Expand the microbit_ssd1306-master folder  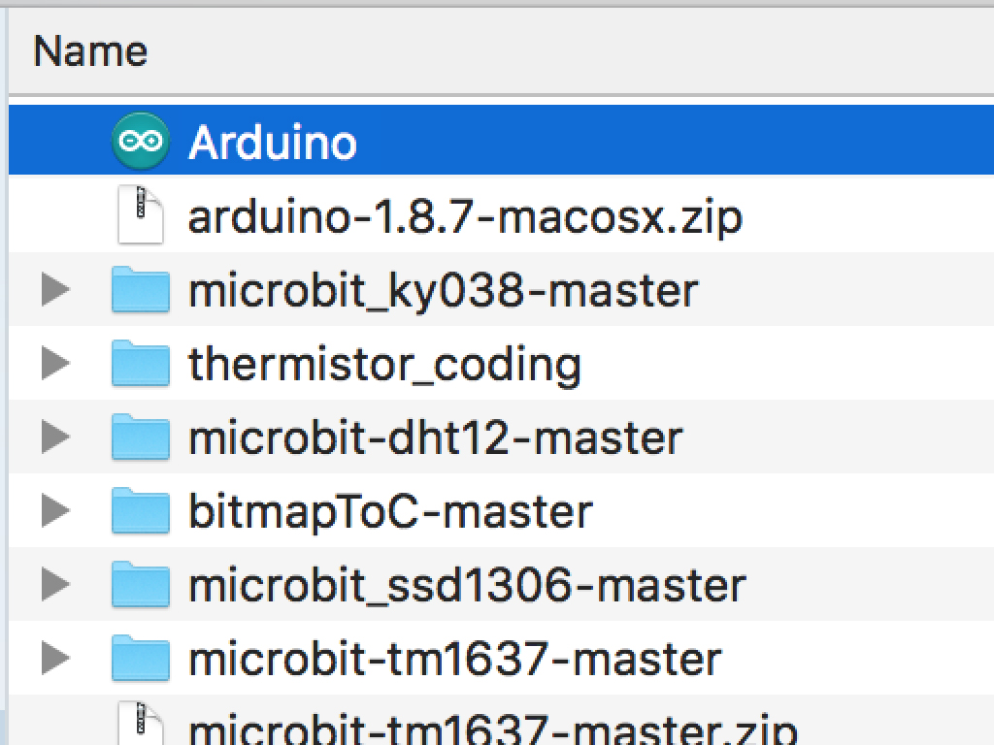tap(55, 584)
